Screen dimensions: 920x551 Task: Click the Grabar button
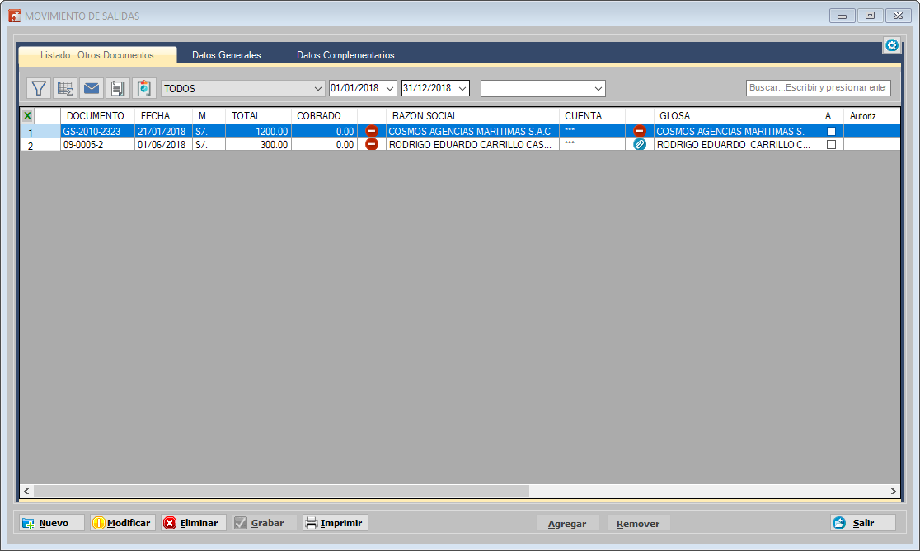point(265,523)
